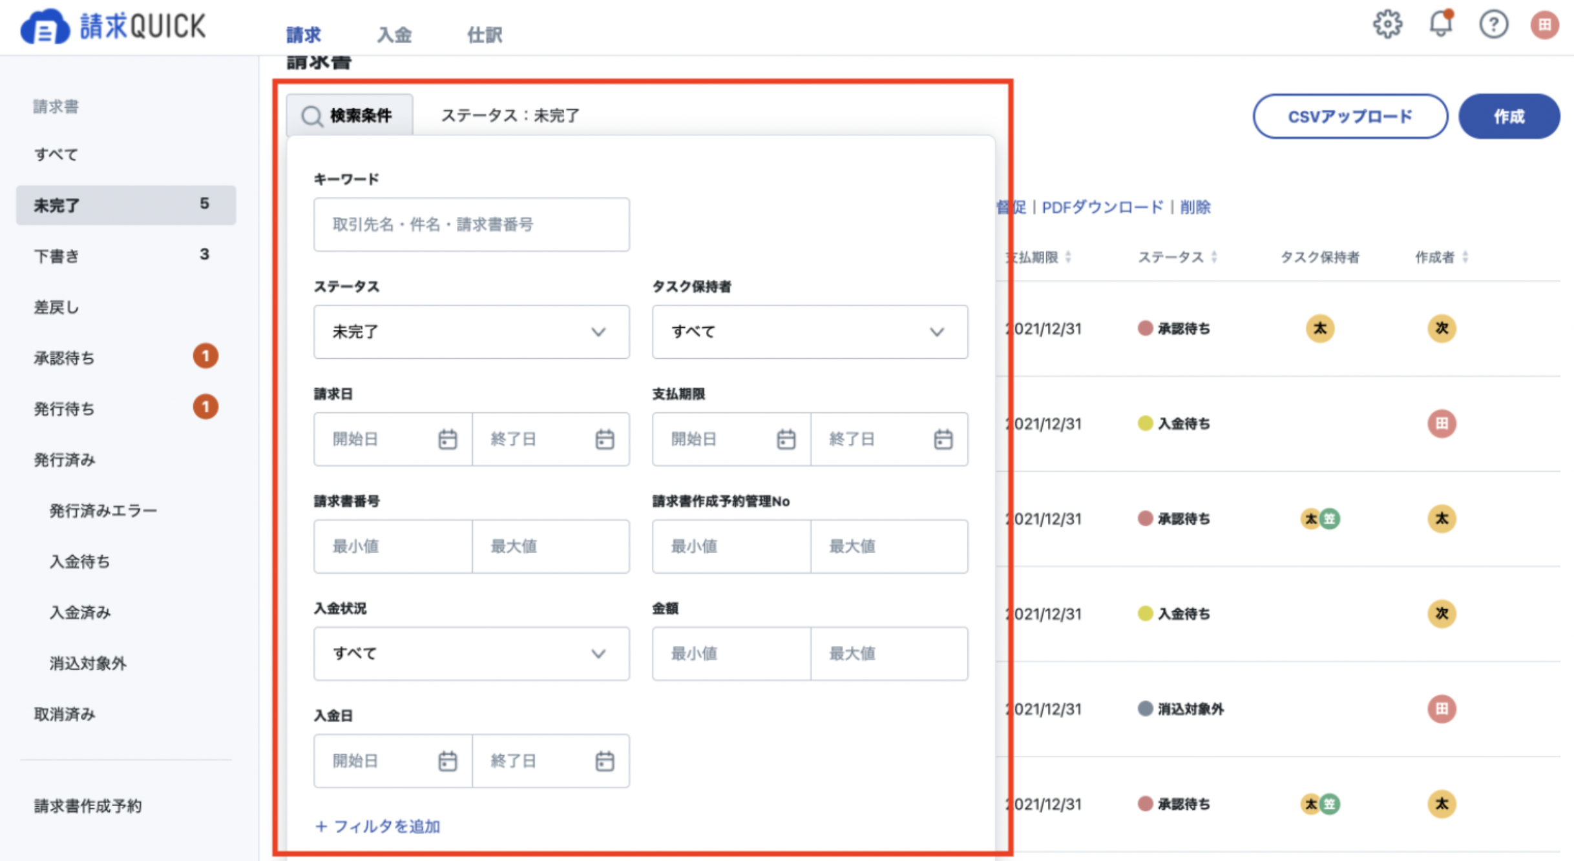This screenshot has height=861, width=1574.
Task: Open the help question mark icon
Action: click(1493, 25)
